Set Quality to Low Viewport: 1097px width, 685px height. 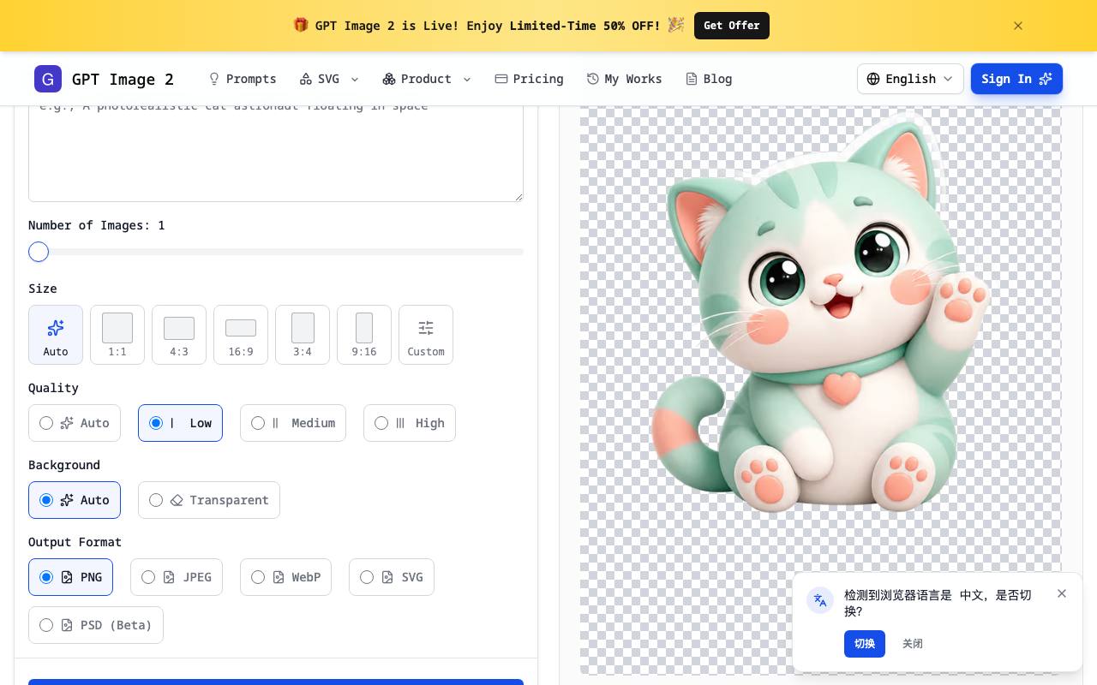[180, 423]
